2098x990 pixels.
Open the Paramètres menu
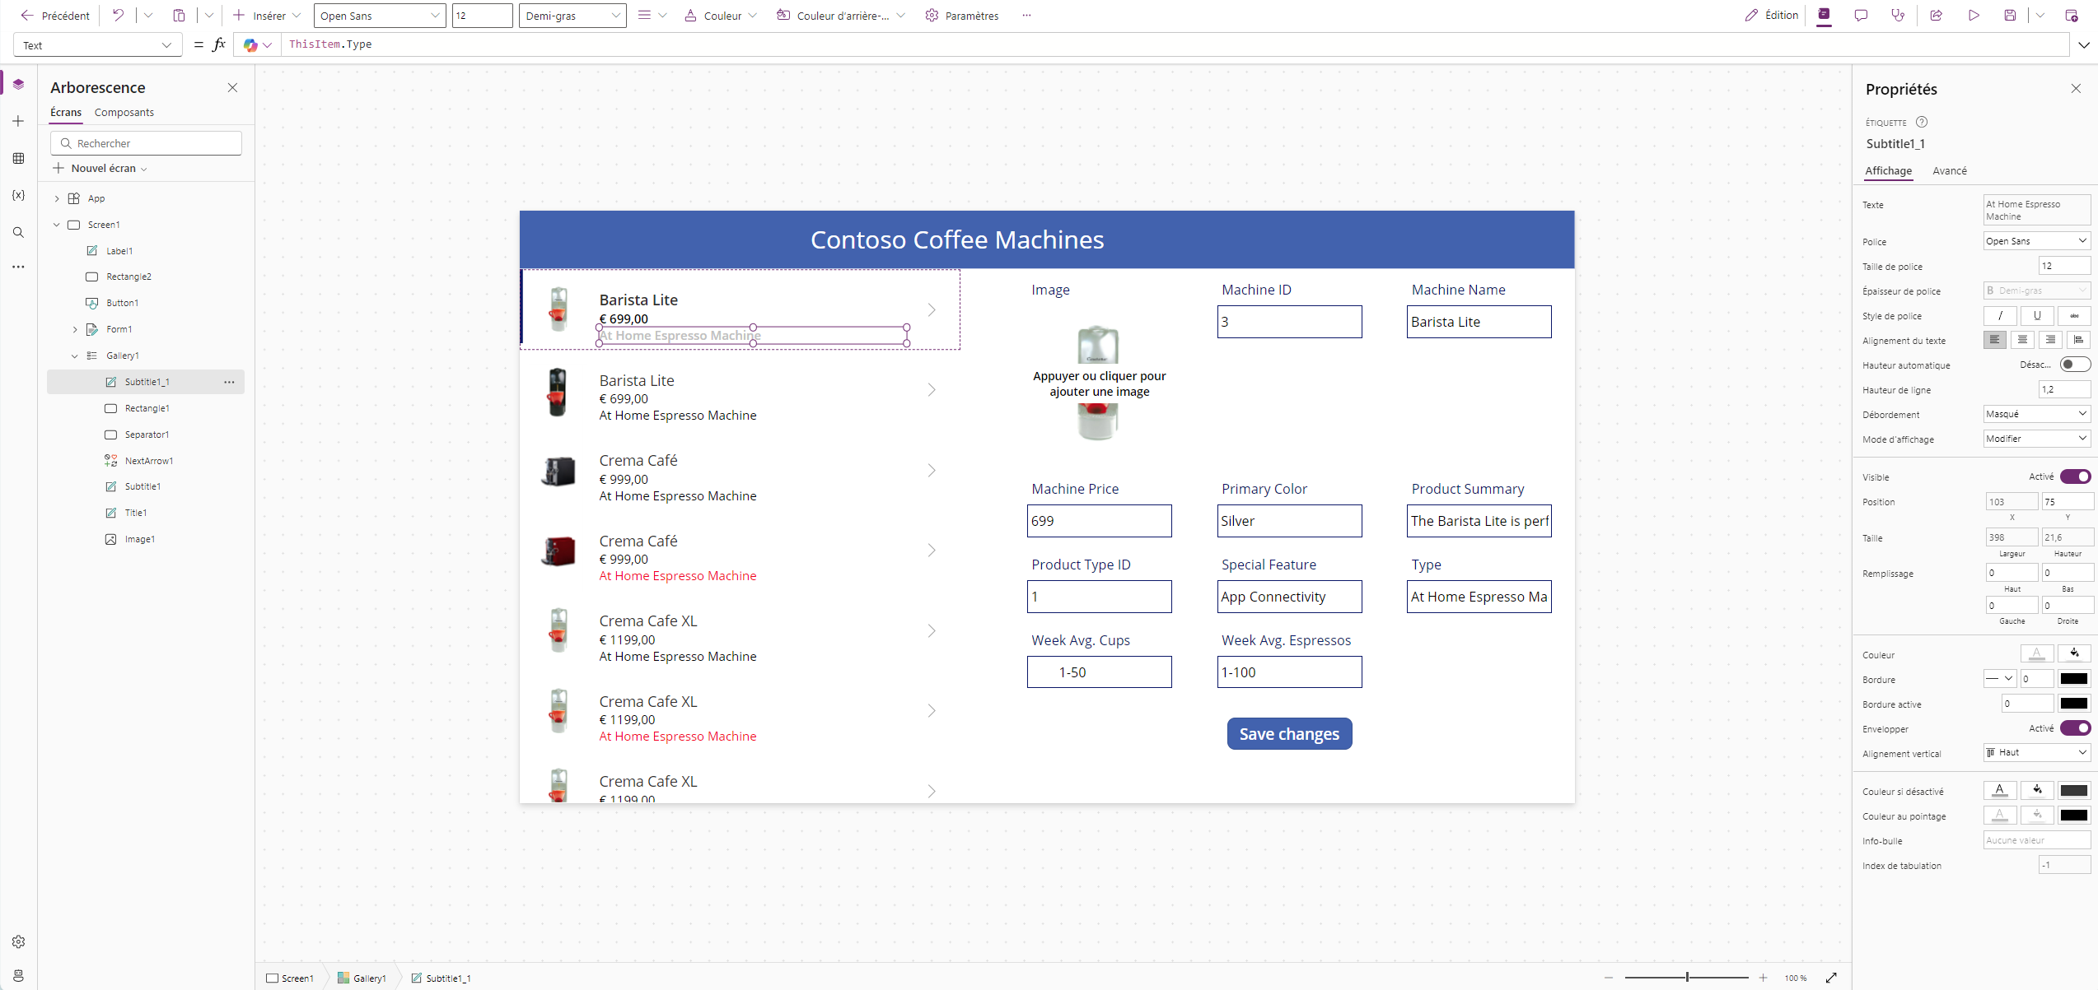click(962, 16)
